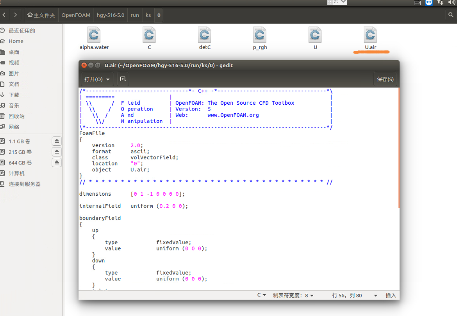This screenshot has width=457, height=316.
Task: Click the Home folder 主文件夹 breadcrumb
Action: pos(41,15)
